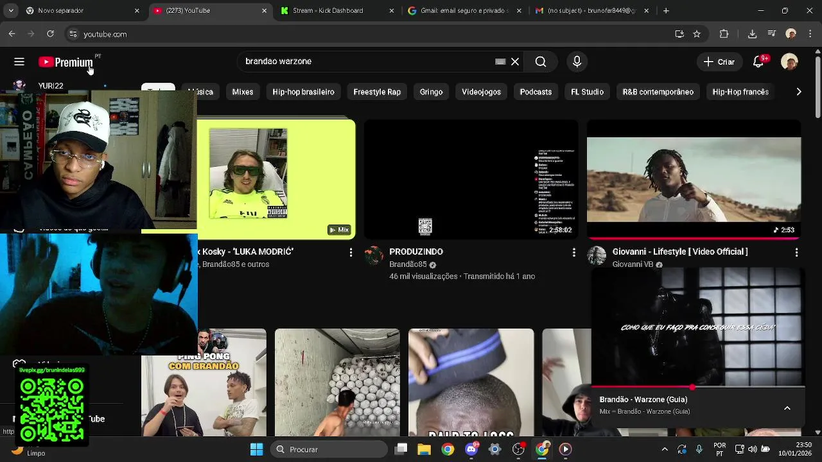Play the Giovanni Lifestyle video thumbnail
The image size is (822, 462).
[x=694, y=179]
